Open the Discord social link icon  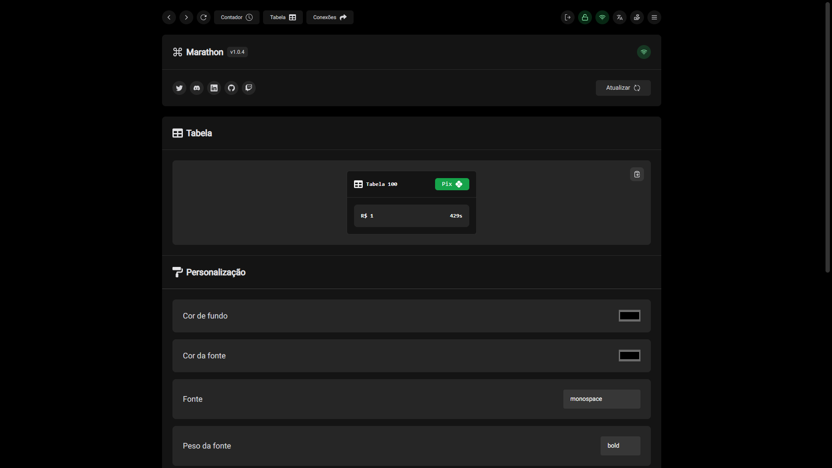click(x=196, y=88)
